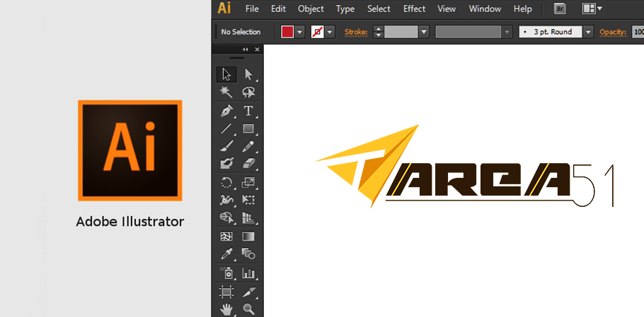Select the Eraser tool
This screenshot has height=317, width=644.
(x=248, y=164)
